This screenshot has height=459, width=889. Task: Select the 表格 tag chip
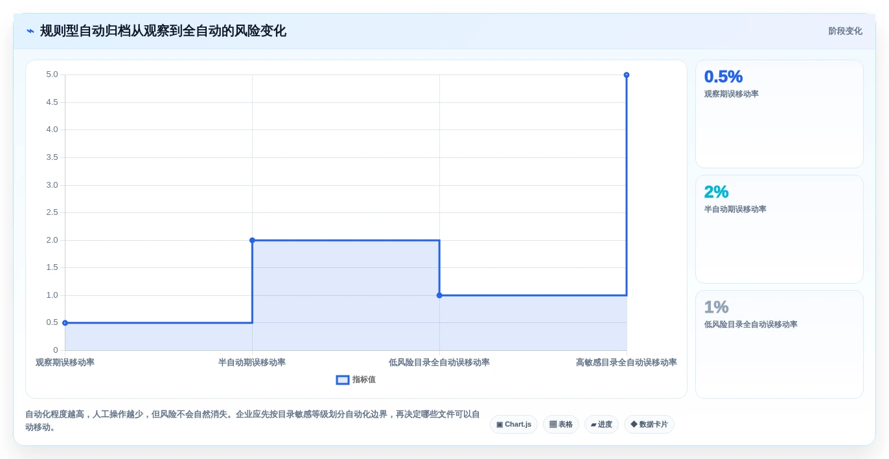pyautogui.click(x=561, y=425)
